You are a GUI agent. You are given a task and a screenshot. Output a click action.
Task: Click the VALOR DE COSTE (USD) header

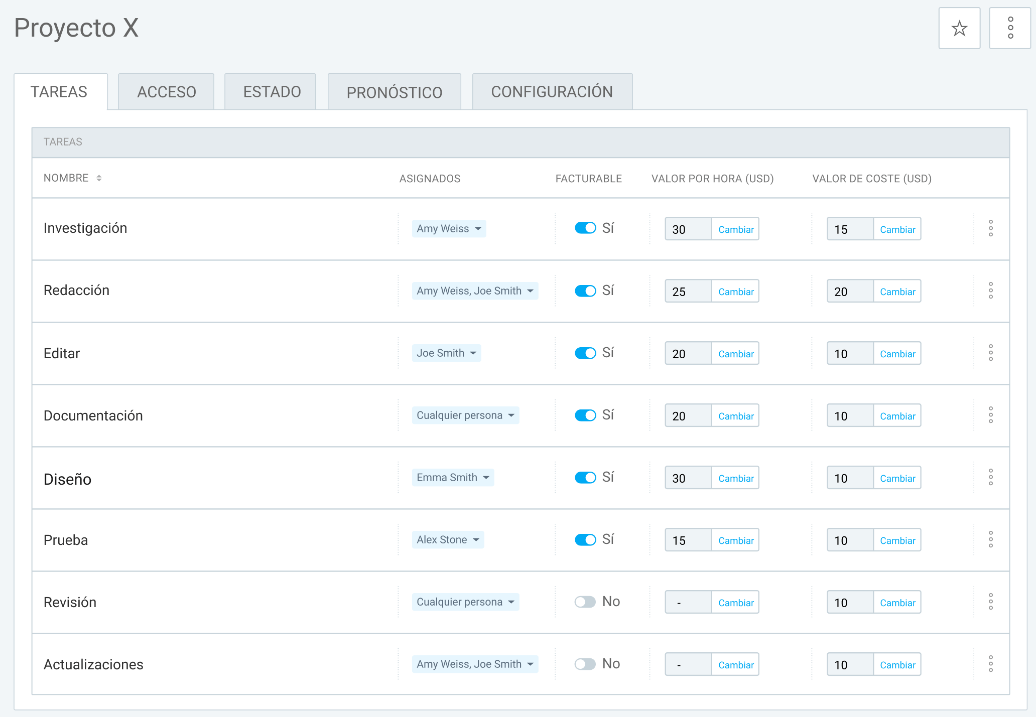(872, 179)
